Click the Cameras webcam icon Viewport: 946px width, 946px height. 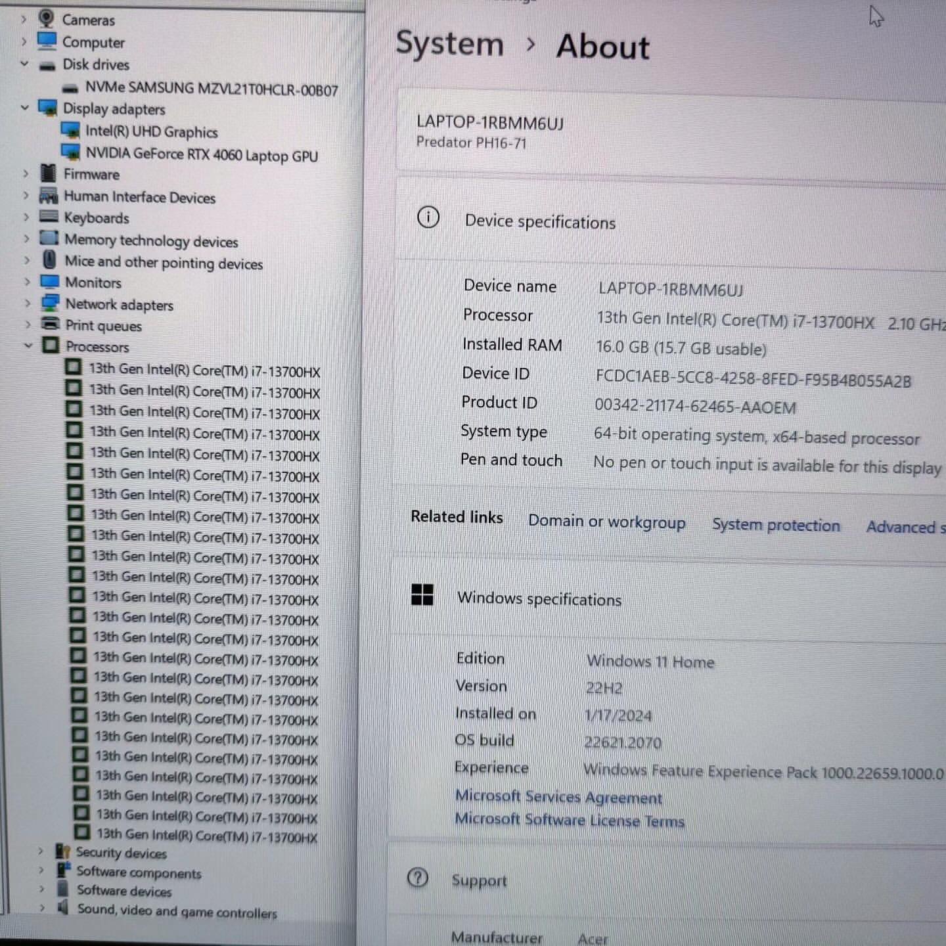[47, 18]
